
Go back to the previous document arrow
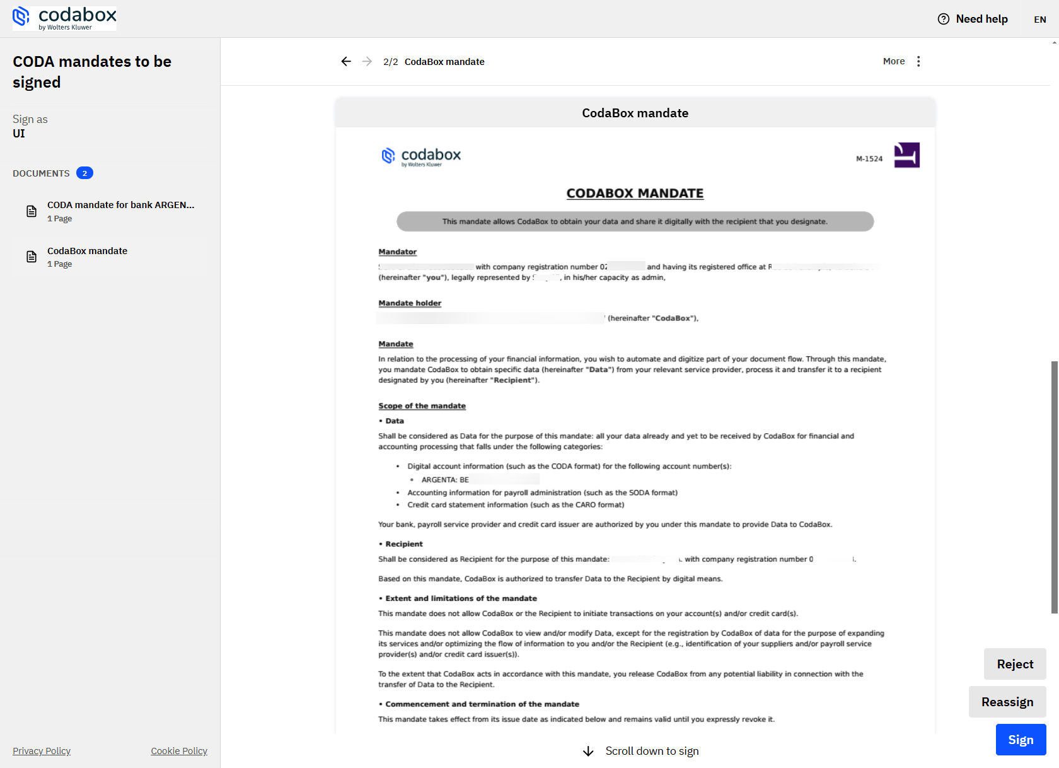point(346,61)
